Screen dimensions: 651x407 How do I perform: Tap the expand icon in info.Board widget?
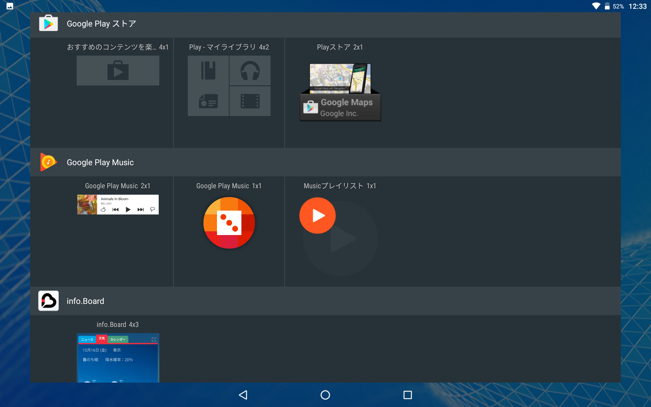coord(154,340)
